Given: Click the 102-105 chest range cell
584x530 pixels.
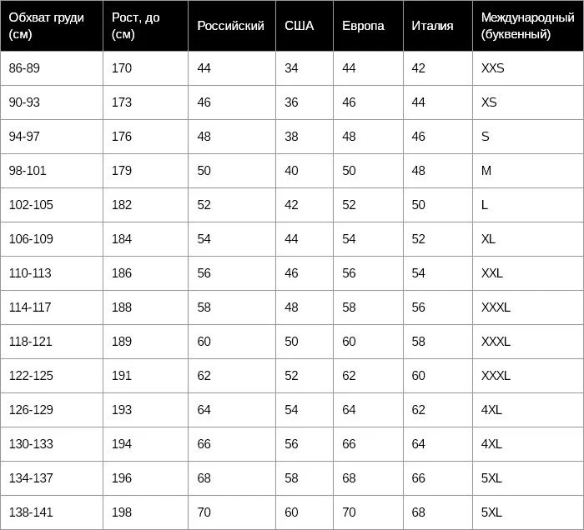Looking at the screenshot, I should [52, 205].
